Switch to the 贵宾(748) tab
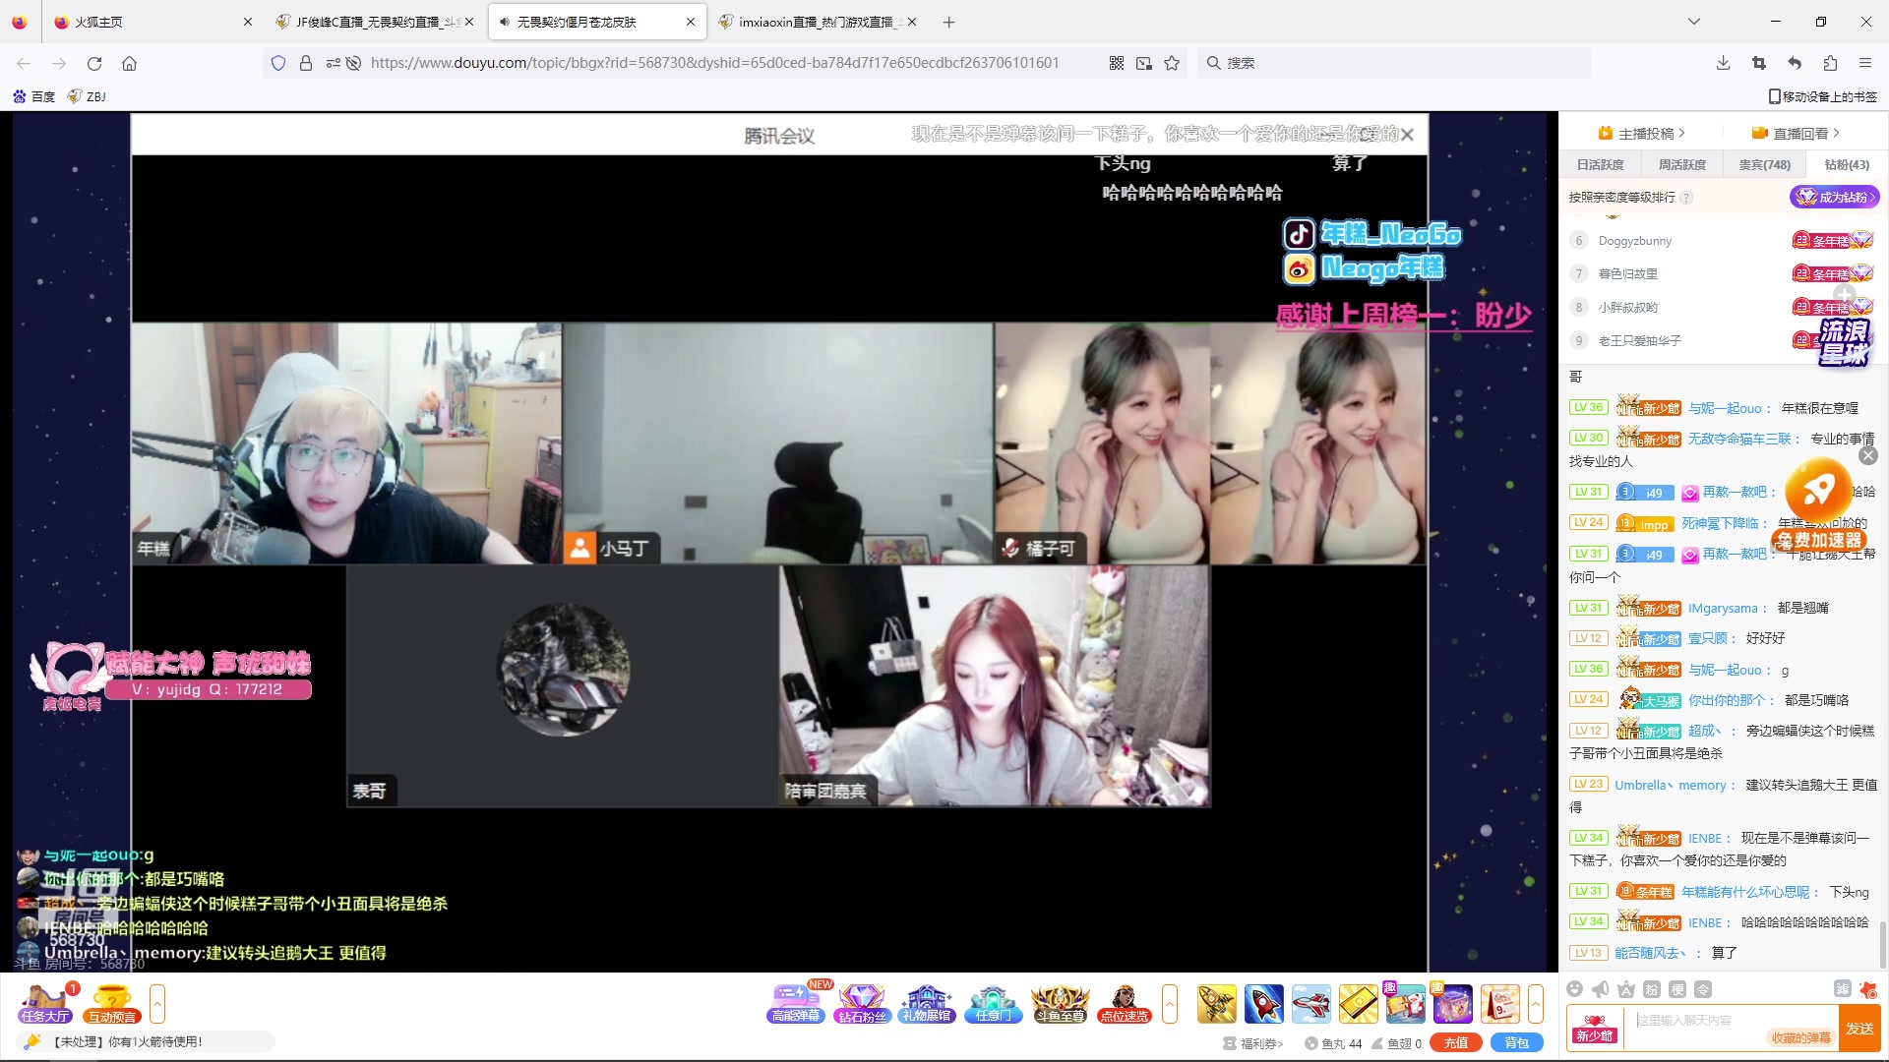The width and height of the screenshot is (1889, 1062). [1765, 165]
